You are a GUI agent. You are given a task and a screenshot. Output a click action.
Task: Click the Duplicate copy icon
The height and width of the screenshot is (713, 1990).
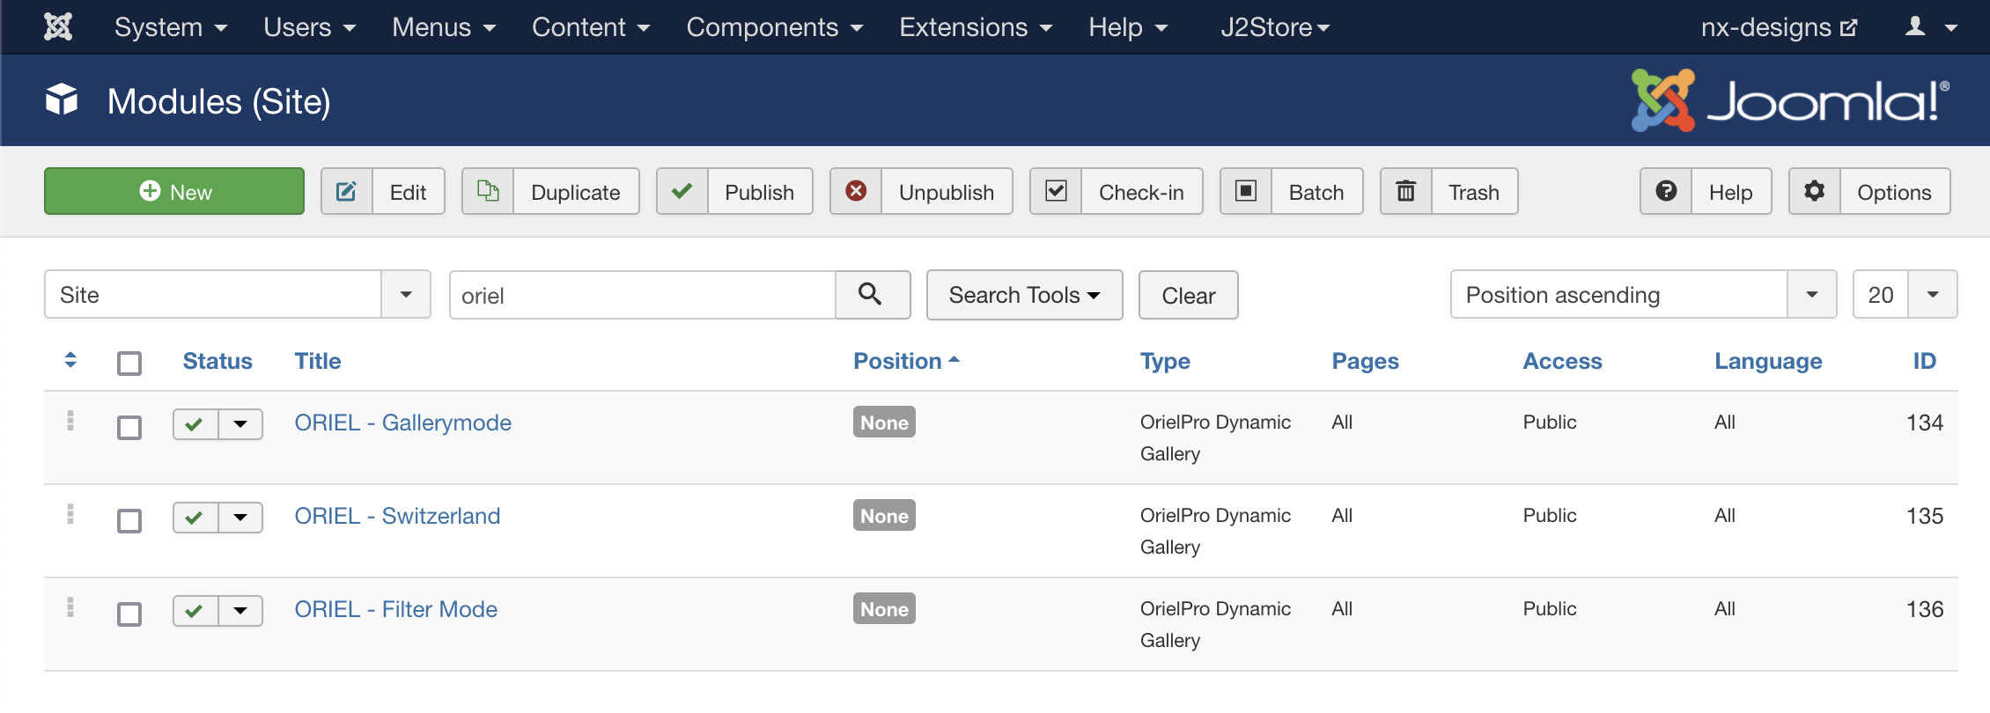(x=488, y=191)
